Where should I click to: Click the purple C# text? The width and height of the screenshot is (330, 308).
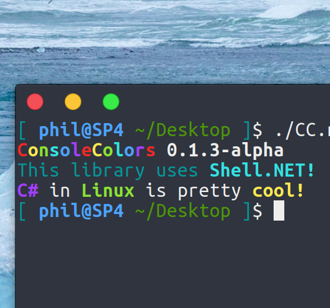(x=28, y=190)
